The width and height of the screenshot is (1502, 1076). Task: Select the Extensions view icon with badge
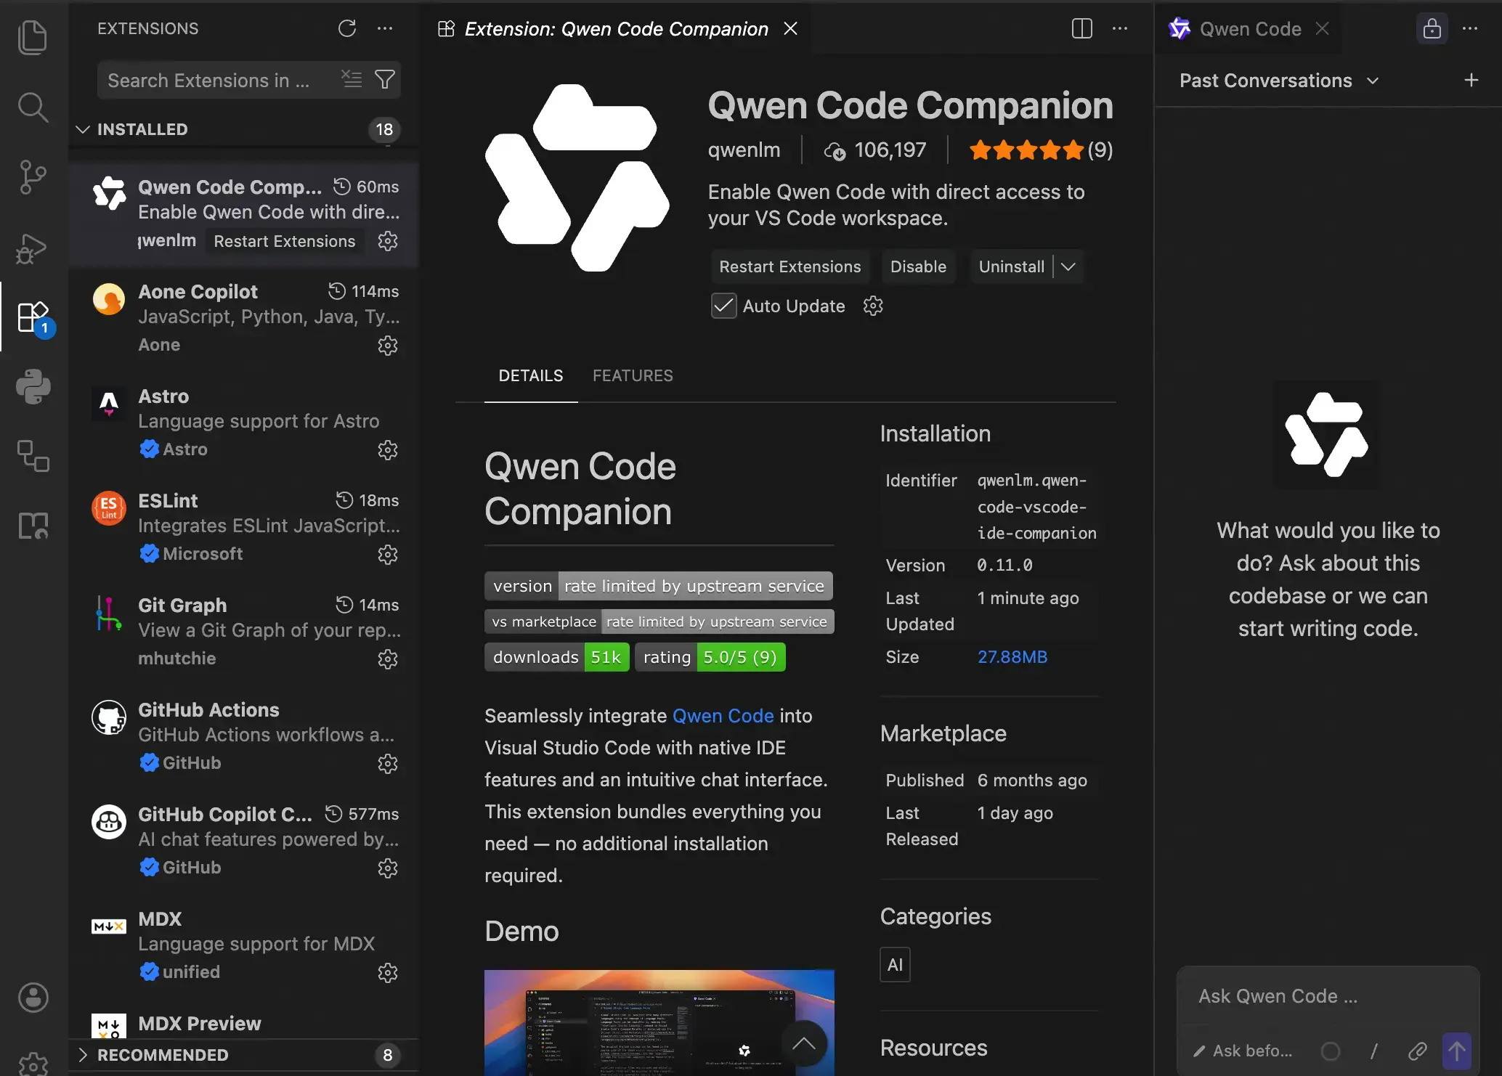[x=34, y=317]
